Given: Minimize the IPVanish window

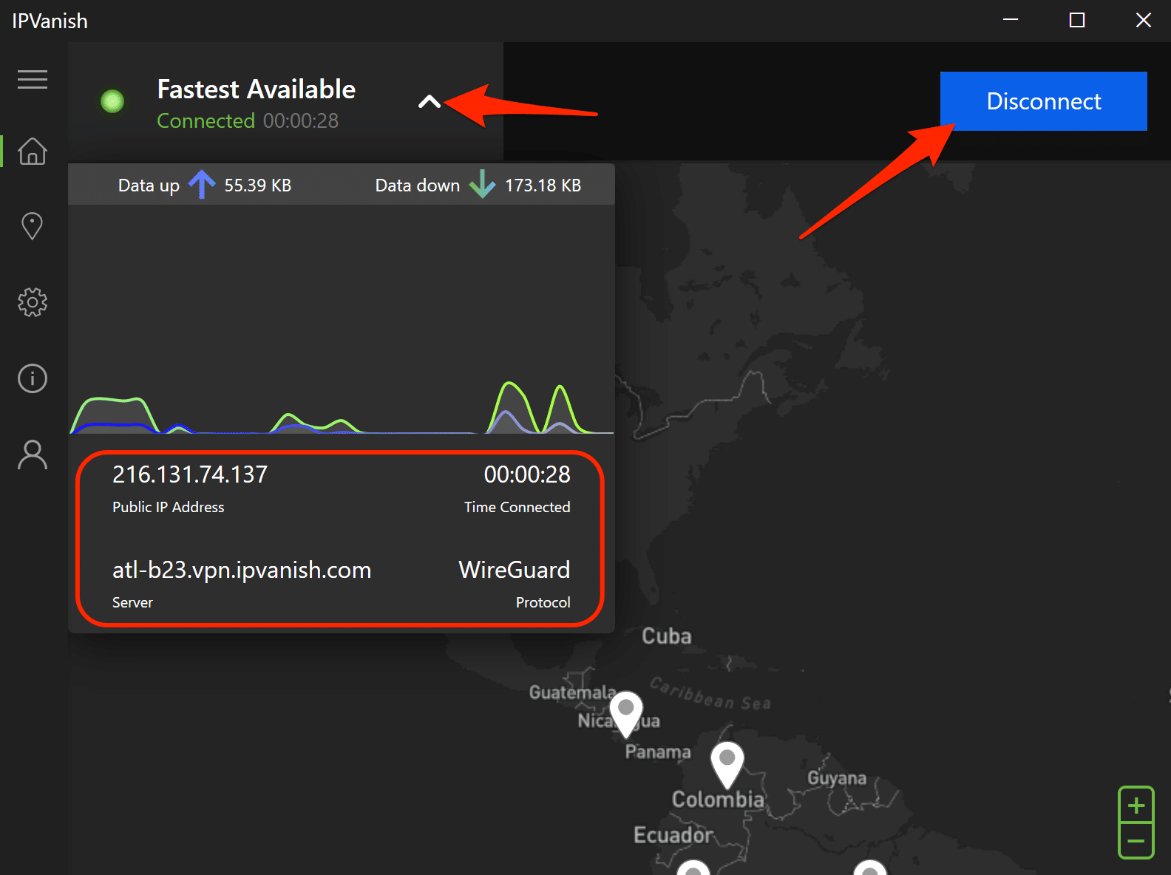Looking at the screenshot, I should coord(1011,21).
